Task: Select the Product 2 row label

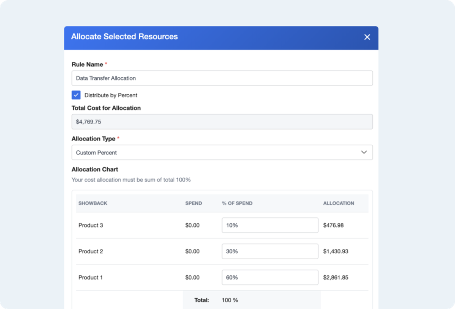Action: [x=91, y=251]
